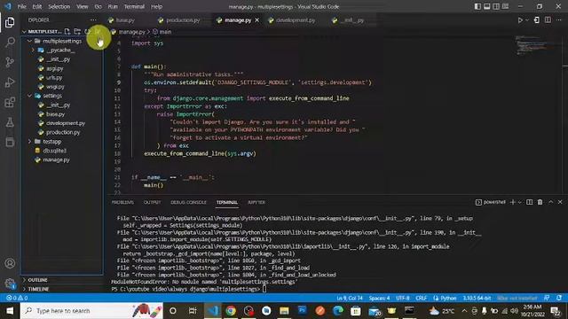Maximize the panel with up chevron
The height and width of the screenshot is (319, 568).
tap(550, 202)
